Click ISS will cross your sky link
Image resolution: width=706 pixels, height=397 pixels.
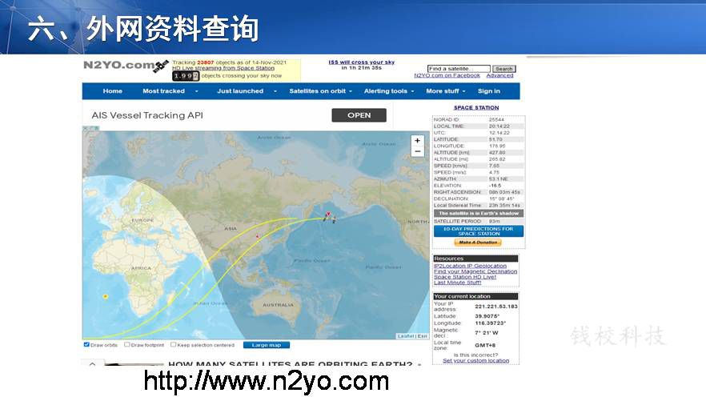click(x=362, y=62)
